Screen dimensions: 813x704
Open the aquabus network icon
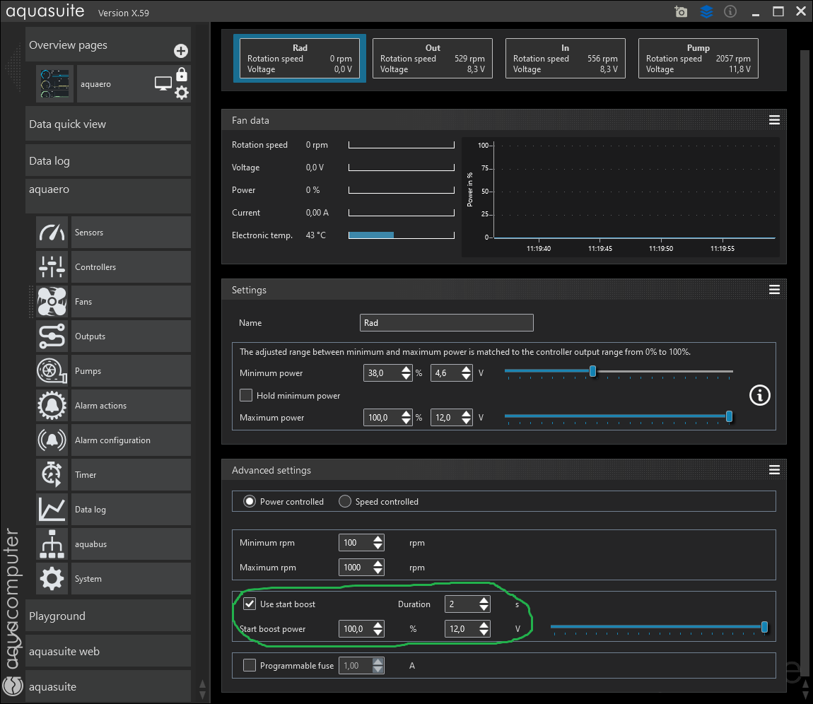[52, 544]
